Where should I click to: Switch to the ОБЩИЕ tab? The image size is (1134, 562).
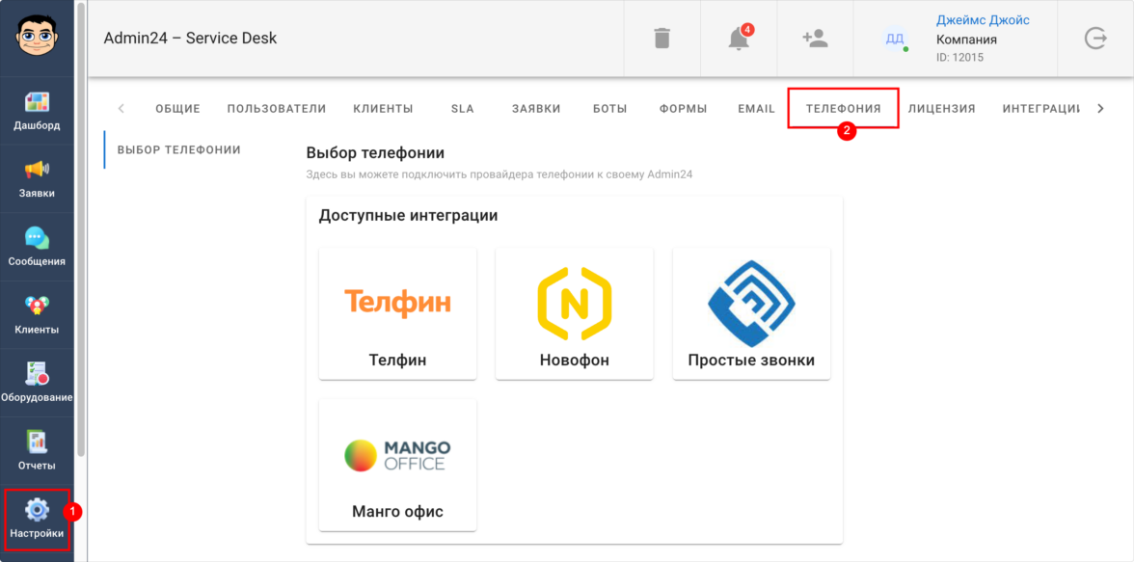(177, 109)
